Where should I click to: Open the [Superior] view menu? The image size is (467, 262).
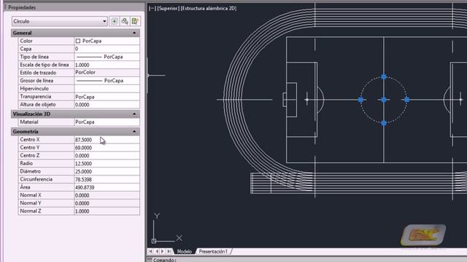[169, 9]
